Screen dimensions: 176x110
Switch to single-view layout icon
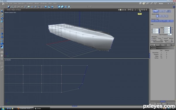pos(119,10)
